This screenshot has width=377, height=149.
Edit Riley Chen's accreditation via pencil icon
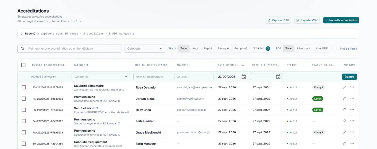point(344,110)
